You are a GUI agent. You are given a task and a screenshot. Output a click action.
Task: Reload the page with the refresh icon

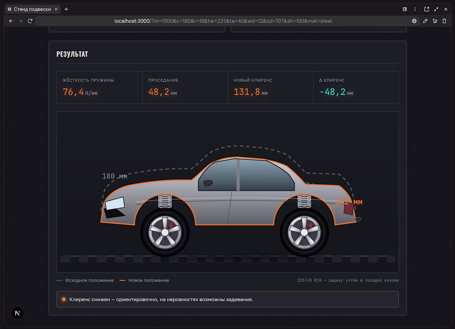[30, 21]
